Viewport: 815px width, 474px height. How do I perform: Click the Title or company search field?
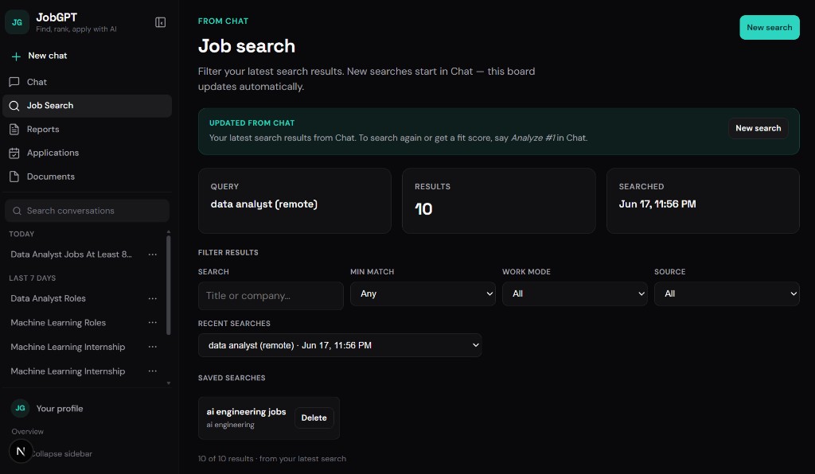(x=271, y=296)
